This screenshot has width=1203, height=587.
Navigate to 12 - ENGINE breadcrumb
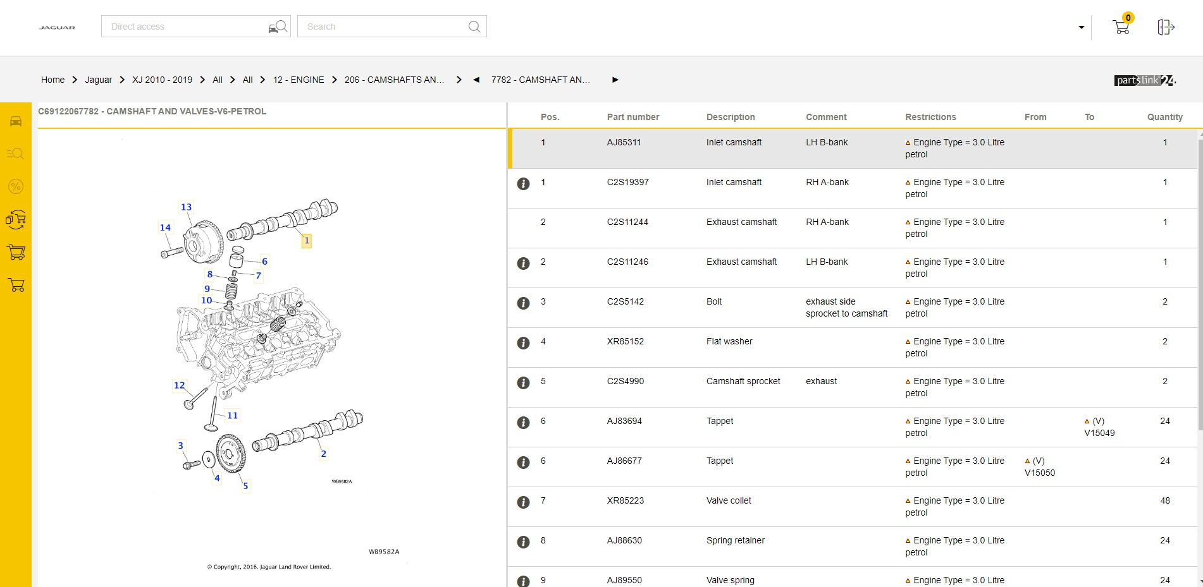coord(298,80)
